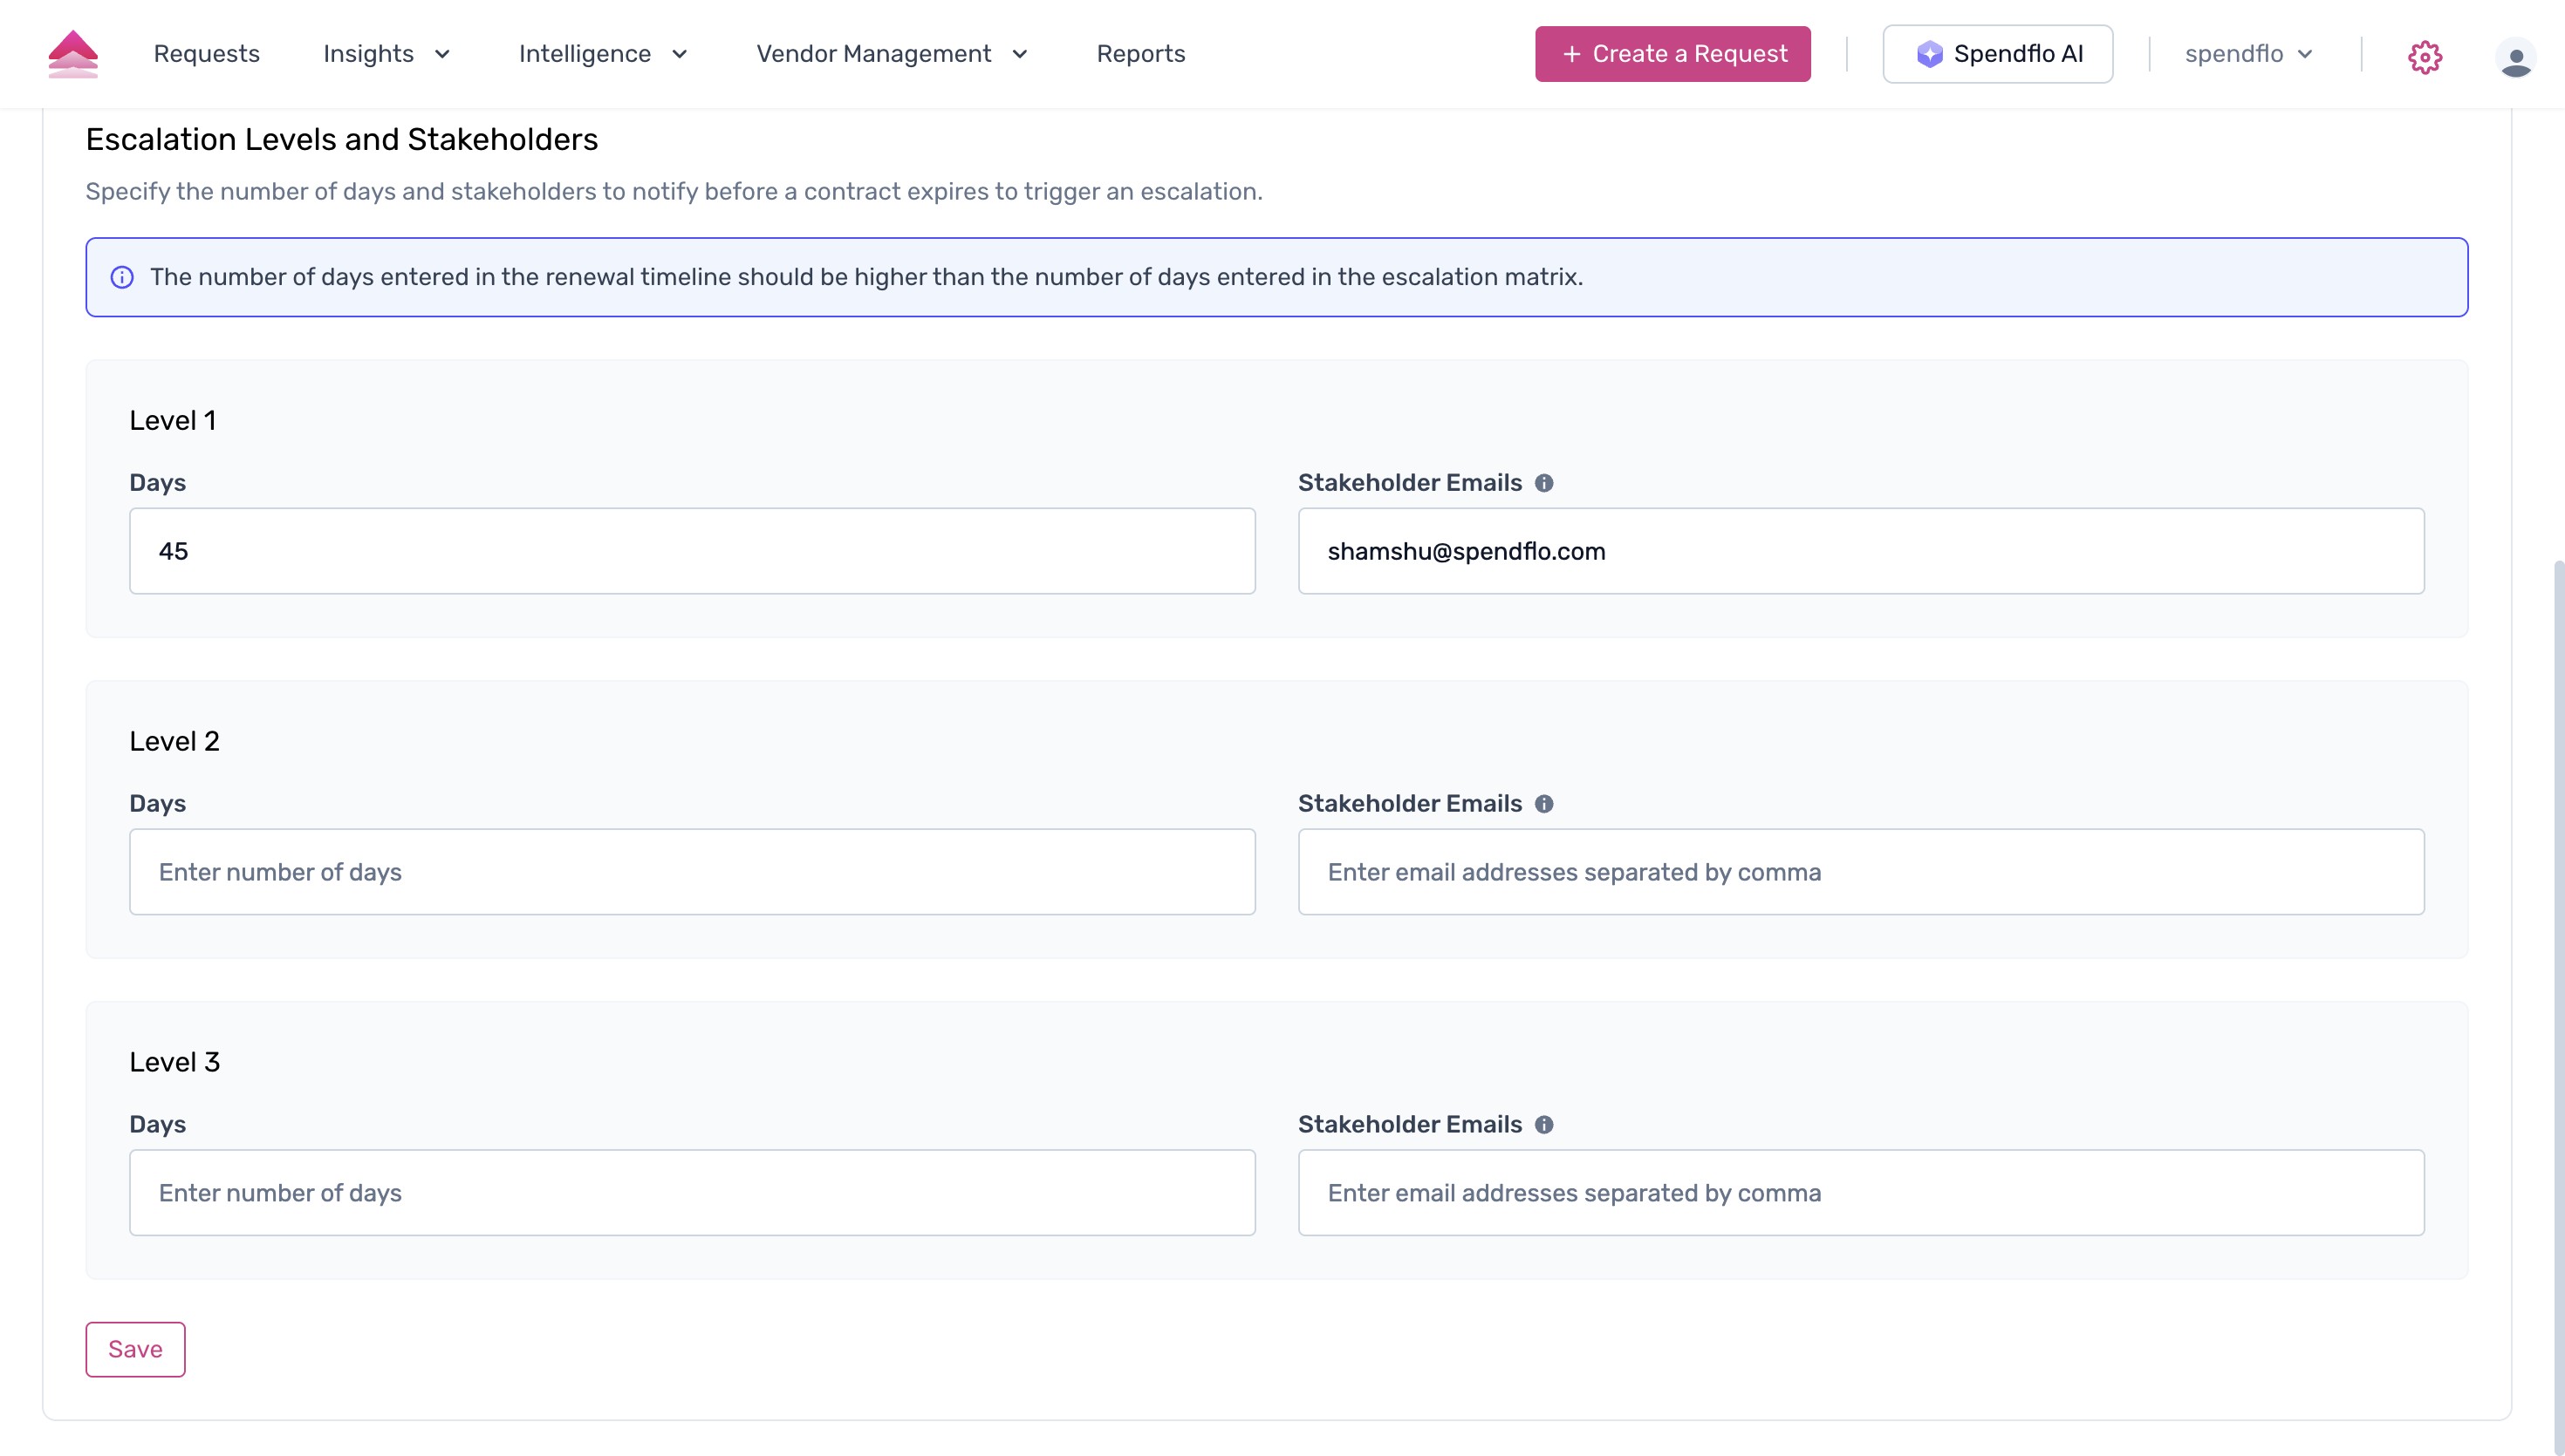Click the info icon in the renewal timeline banner
Image resolution: width=2565 pixels, height=1456 pixels.
122,278
